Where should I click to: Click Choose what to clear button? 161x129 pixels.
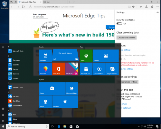127,37
